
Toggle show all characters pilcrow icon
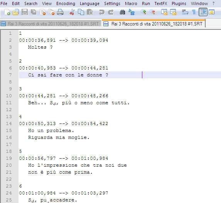click(x=194, y=12)
